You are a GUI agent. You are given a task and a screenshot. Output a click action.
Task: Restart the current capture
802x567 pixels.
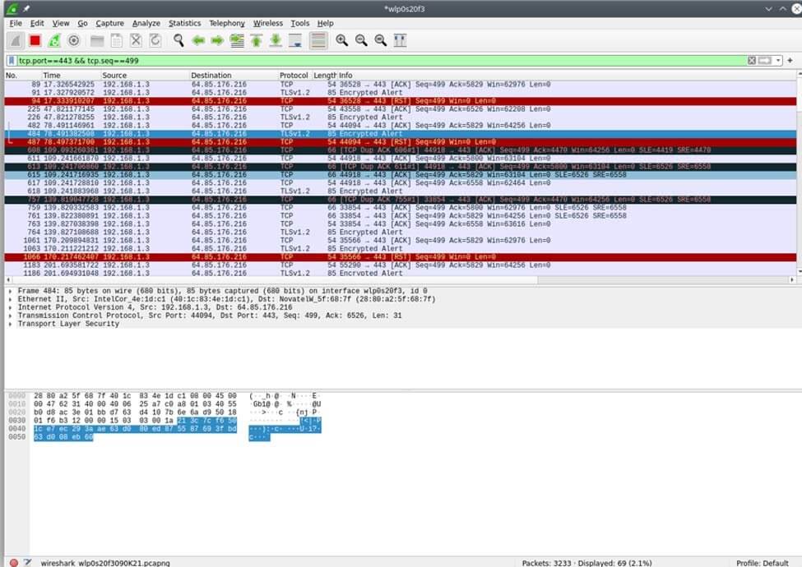point(54,41)
